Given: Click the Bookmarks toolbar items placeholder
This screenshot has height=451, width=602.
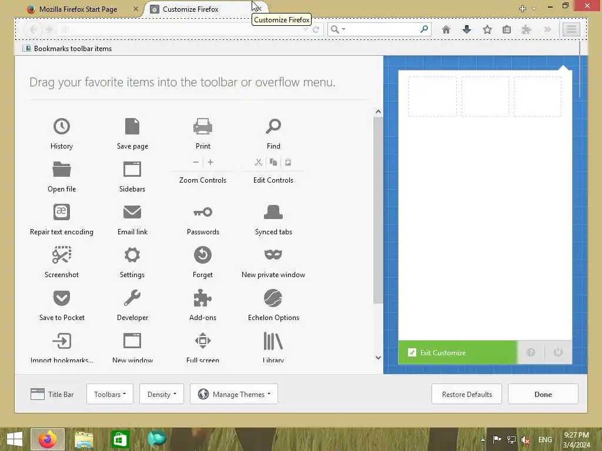Looking at the screenshot, I should (x=68, y=49).
